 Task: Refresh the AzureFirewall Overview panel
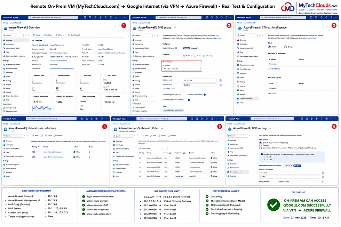(47, 35)
